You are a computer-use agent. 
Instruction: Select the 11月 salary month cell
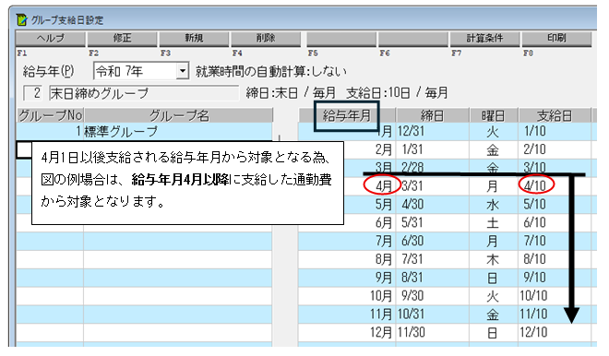coord(347,314)
